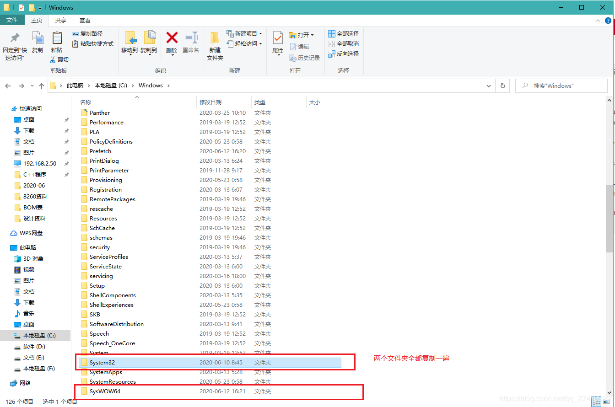Sort by Name (名称) column
Viewport: 615px width, 407px height.
click(86, 102)
